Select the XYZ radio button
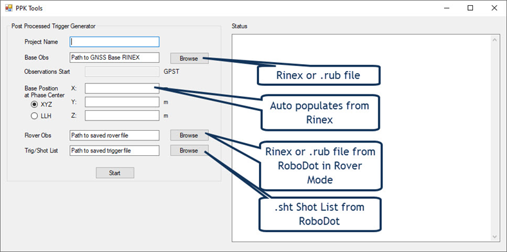507x252 pixels. (x=34, y=105)
